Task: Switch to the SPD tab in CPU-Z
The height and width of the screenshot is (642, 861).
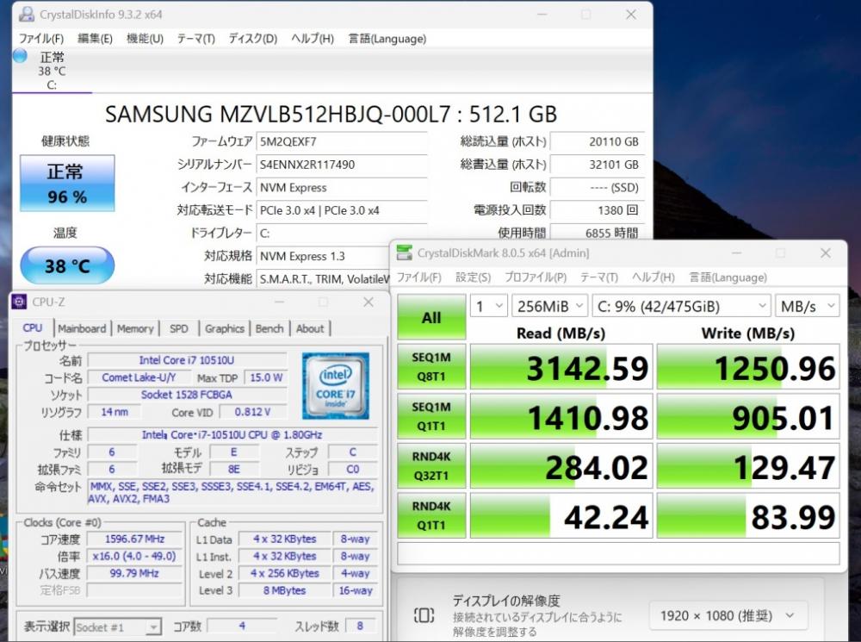Action: pyautogui.click(x=179, y=328)
